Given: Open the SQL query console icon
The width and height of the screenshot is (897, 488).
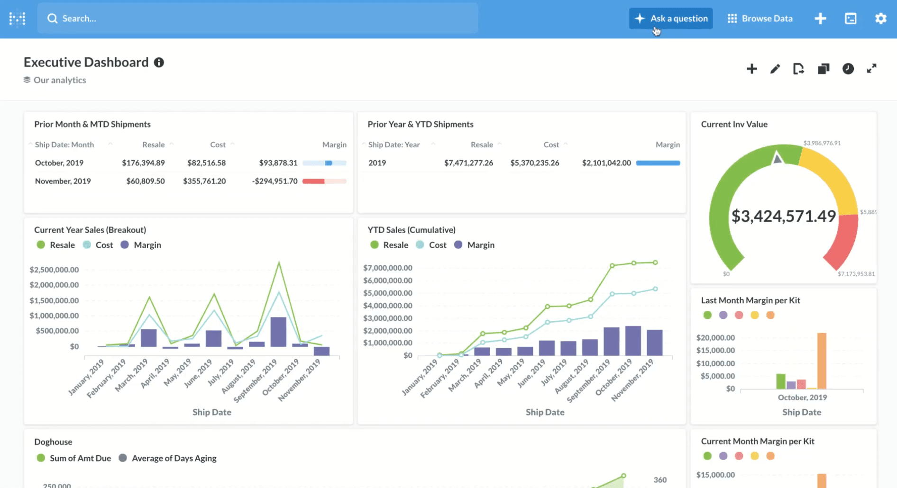Looking at the screenshot, I should 851,18.
